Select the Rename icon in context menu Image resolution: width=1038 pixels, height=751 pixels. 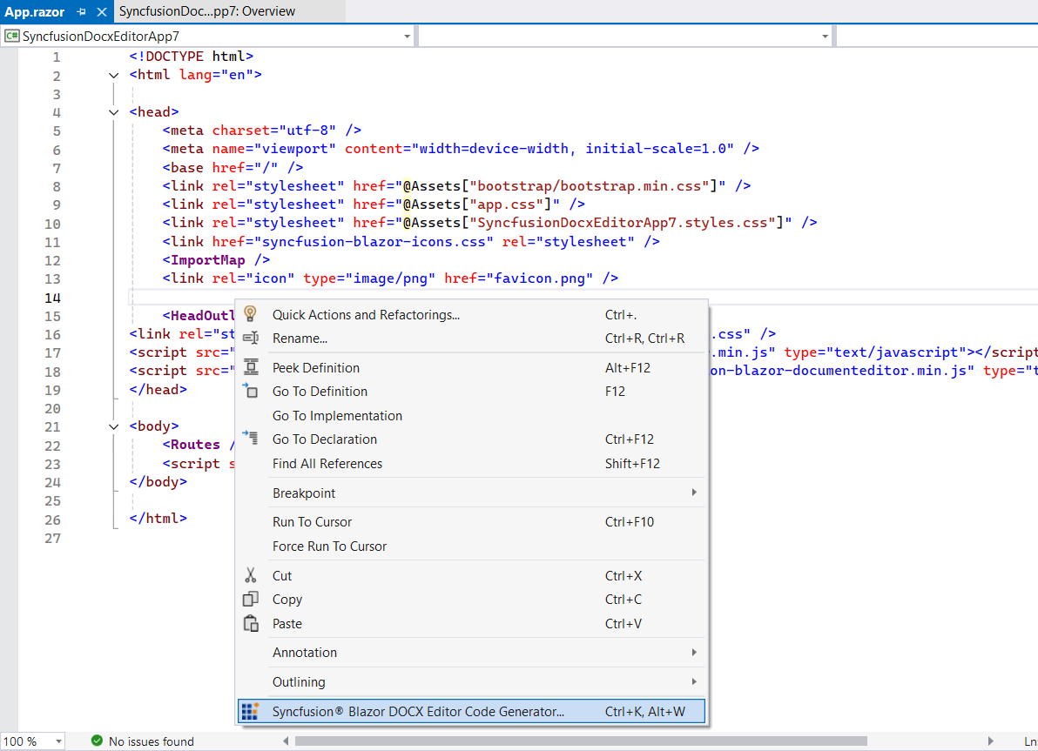coord(252,338)
